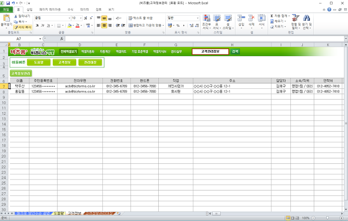
Task: Toggle underline formatting
Action: [x=48, y=26]
